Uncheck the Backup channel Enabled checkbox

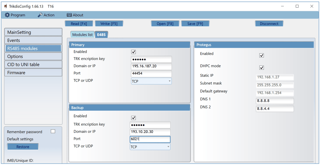click(x=133, y=118)
